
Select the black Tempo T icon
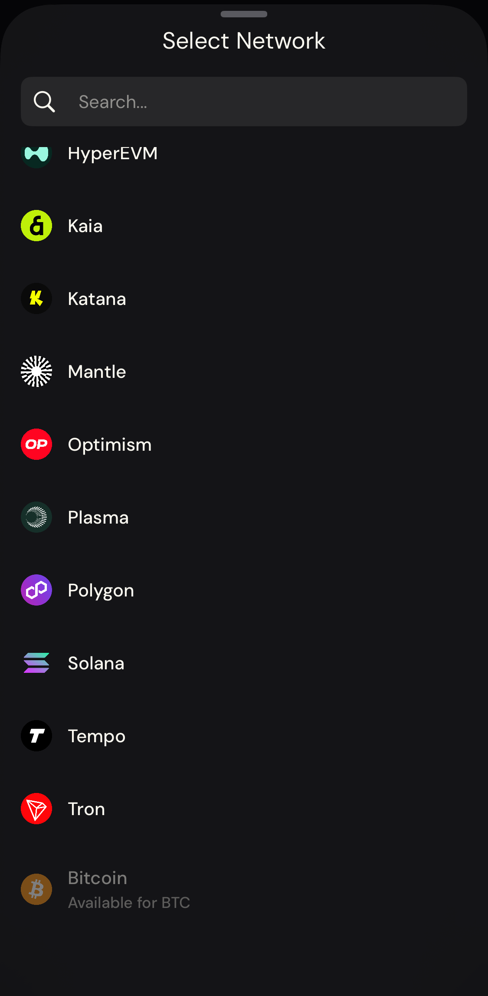(36, 736)
